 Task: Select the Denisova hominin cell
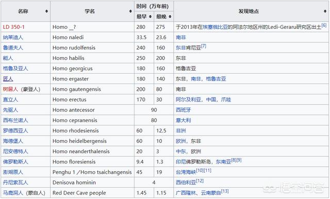[x=92, y=183]
